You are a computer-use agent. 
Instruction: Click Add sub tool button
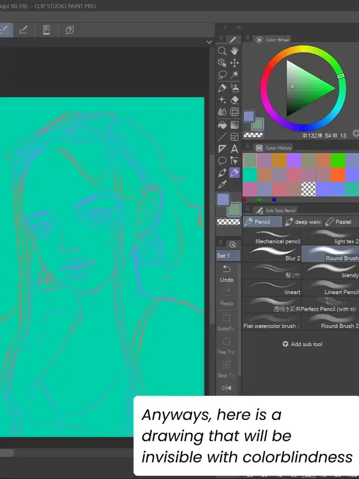tap(302, 344)
